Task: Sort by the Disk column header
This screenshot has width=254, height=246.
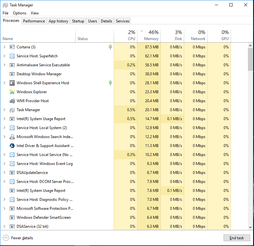Action: click(x=172, y=36)
